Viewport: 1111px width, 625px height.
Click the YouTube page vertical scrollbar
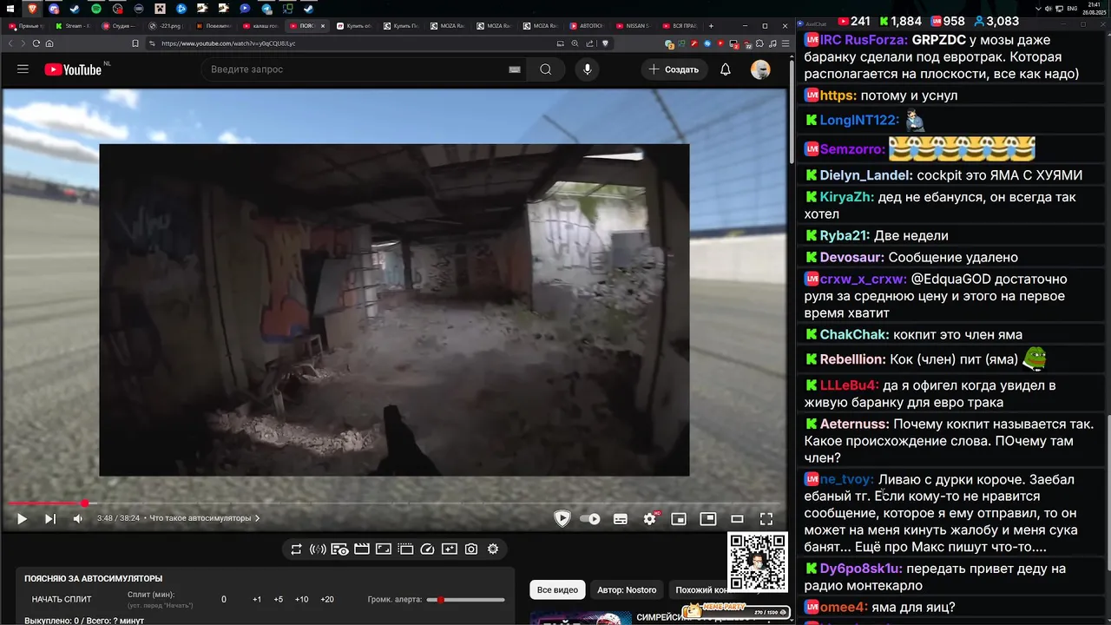pos(792,113)
